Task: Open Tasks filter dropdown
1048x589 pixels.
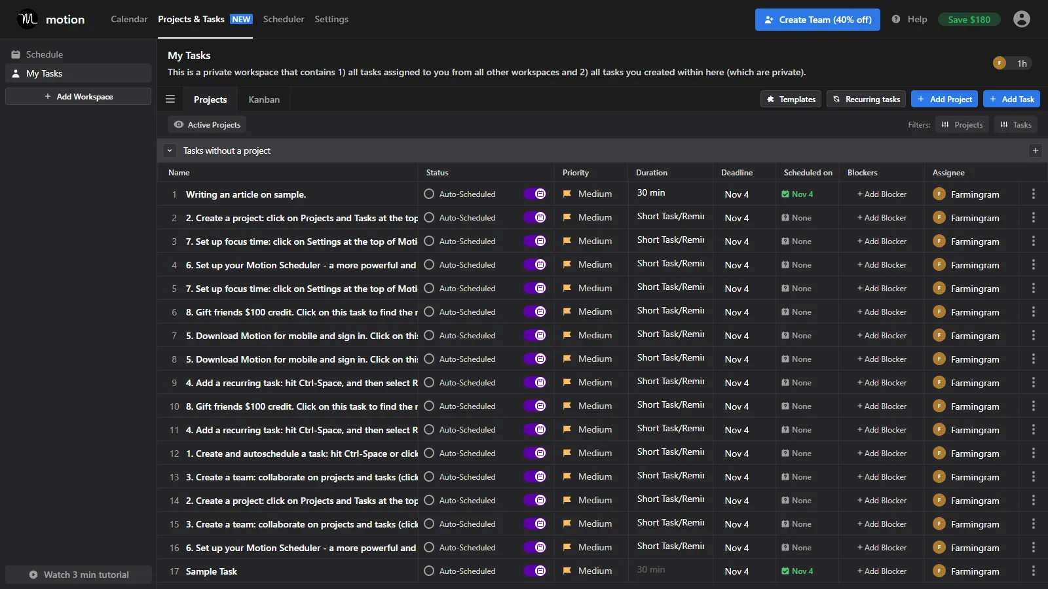Action: click(x=1016, y=124)
